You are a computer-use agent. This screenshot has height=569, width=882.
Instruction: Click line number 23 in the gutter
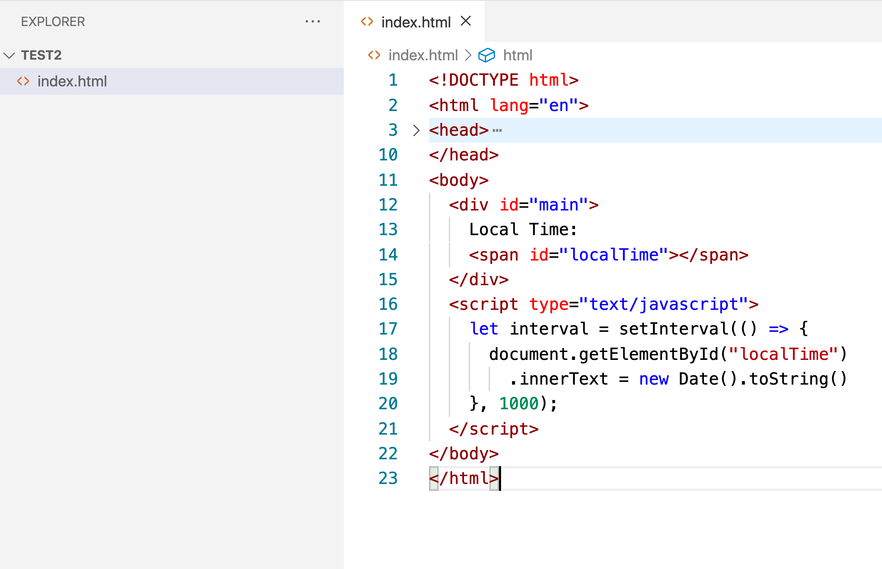pos(388,479)
